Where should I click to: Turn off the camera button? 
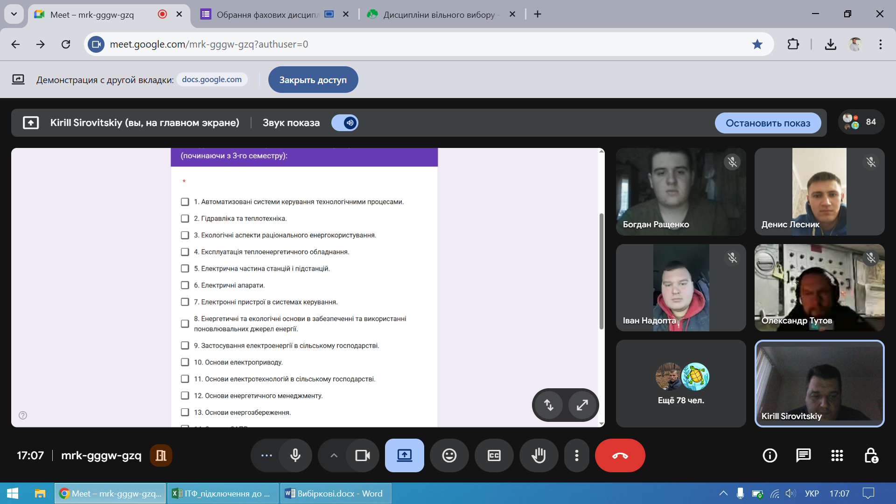(x=362, y=455)
